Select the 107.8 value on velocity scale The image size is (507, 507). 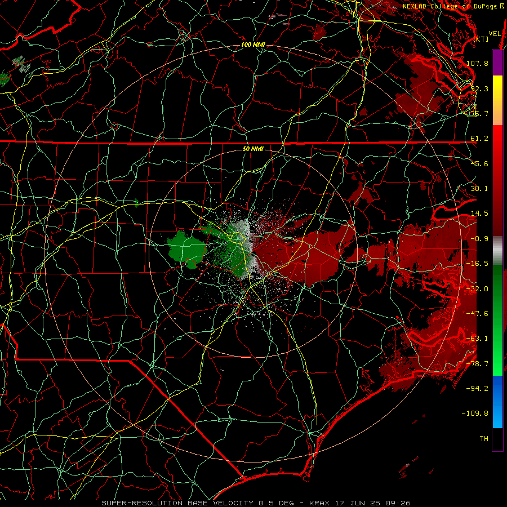[477, 63]
